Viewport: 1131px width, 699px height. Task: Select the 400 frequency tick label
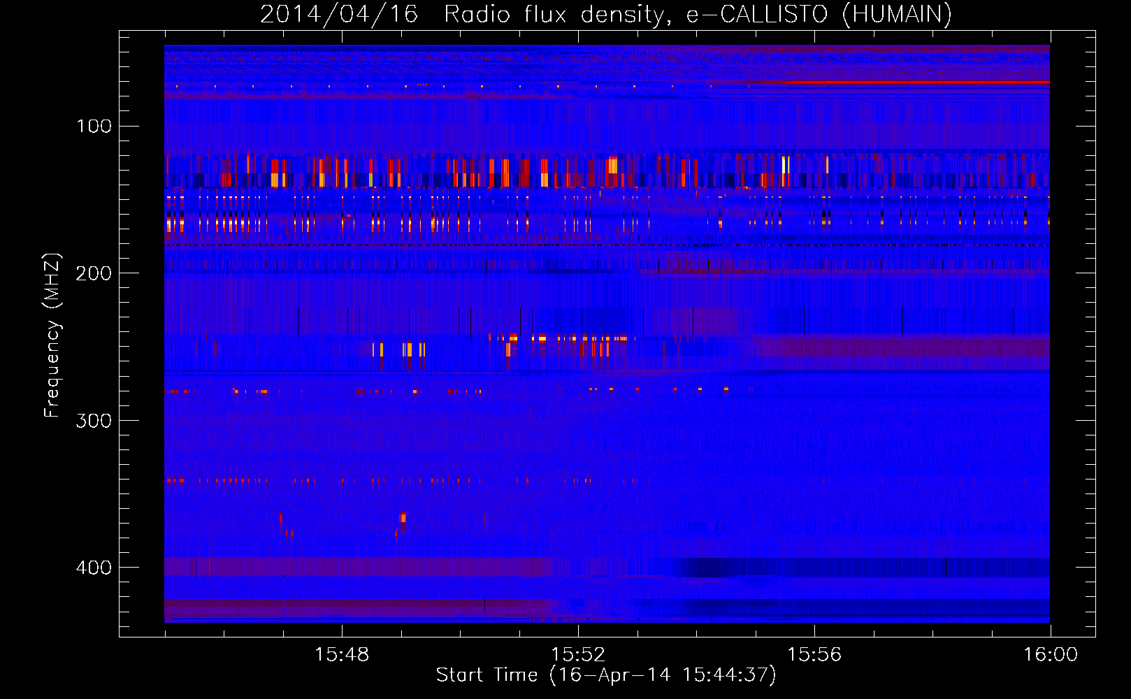tap(94, 568)
